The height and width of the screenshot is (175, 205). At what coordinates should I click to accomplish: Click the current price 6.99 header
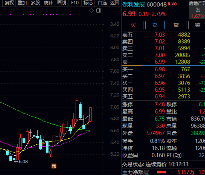click(129, 14)
